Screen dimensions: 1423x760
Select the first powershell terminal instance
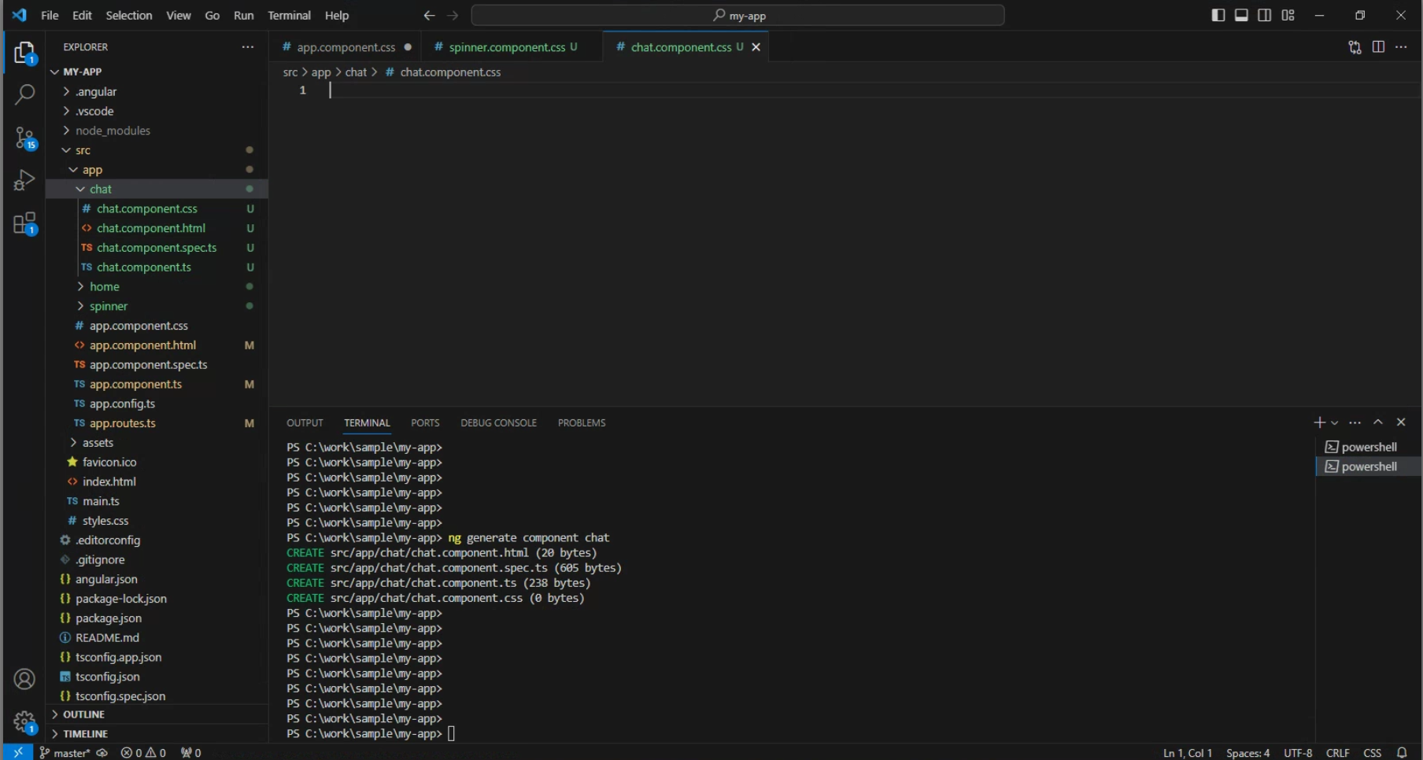pyautogui.click(x=1369, y=447)
